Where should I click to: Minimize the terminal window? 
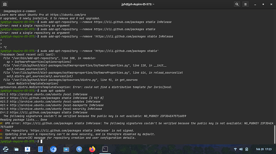coord(255,4)
